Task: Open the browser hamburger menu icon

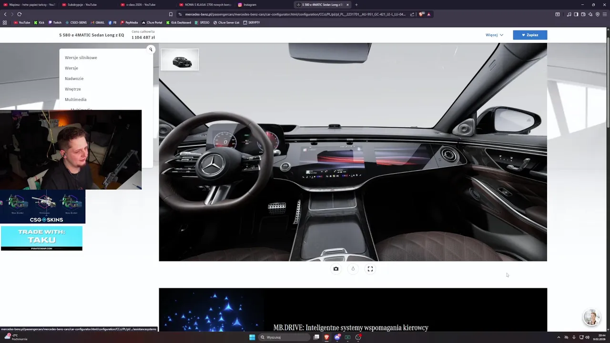Action: pyautogui.click(x=605, y=14)
